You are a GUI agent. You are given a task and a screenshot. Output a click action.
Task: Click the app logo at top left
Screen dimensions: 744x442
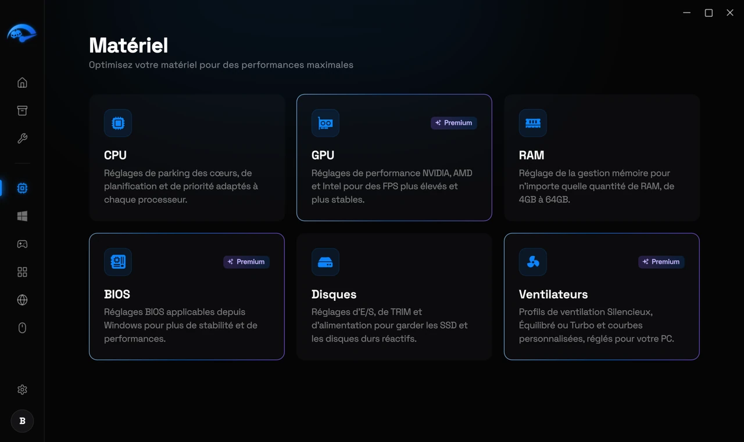22,34
